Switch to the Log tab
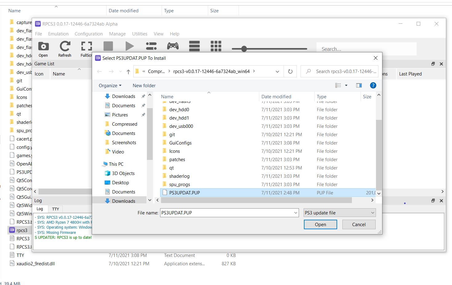Screen dimensions: 452x285 (x=40, y=209)
